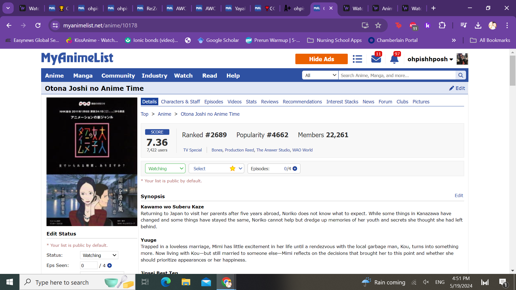Open Chrome extensions puzzle icon
This screenshot has height=290, width=516.
(442, 26)
